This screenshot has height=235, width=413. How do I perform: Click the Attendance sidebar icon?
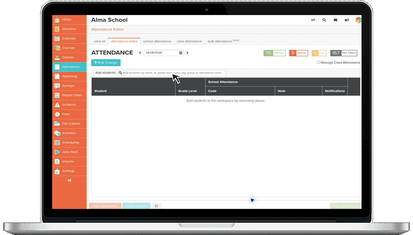[57, 67]
